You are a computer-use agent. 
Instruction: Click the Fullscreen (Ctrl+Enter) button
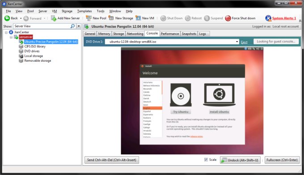pos(282,160)
